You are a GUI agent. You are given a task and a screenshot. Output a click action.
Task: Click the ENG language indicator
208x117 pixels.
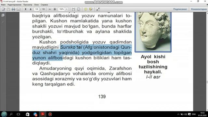coord(194,114)
